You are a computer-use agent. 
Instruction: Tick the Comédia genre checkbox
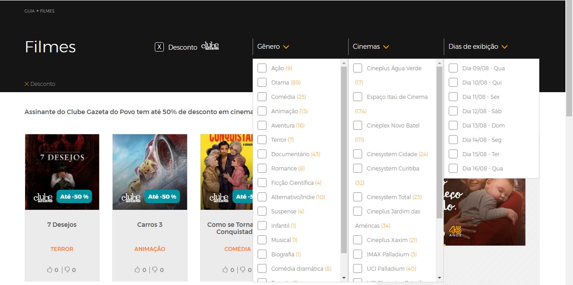click(262, 97)
